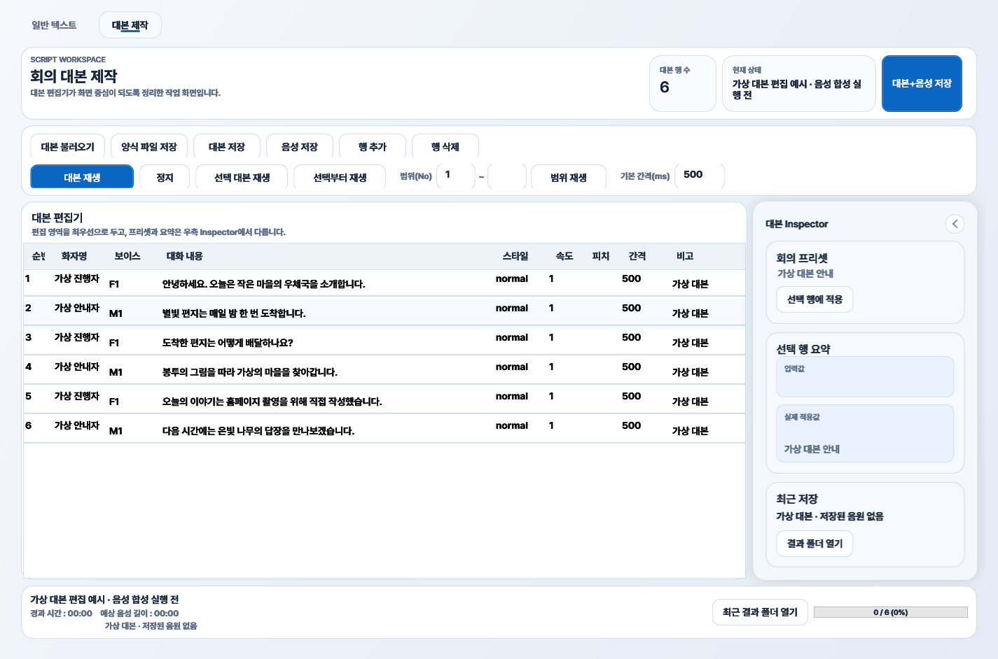Focus the 기본 간격(ms) field showing 500
This screenshot has height=659, width=998.
[700, 176]
